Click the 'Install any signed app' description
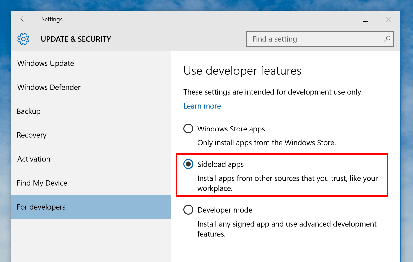Screen dimensions: 413x262 tap(287, 229)
